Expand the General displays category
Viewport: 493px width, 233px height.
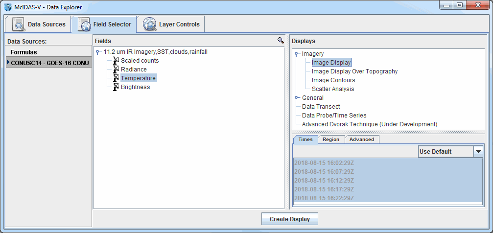point(297,98)
